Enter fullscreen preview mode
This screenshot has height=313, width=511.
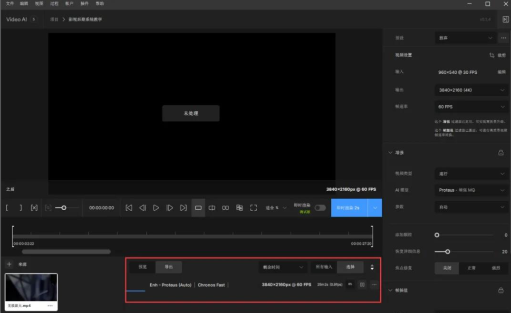pos(253,208)
